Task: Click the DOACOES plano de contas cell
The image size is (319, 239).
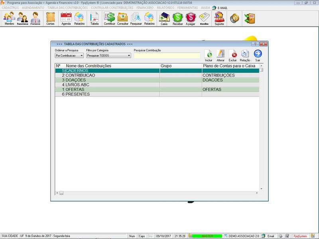Action: coord(230,80)
